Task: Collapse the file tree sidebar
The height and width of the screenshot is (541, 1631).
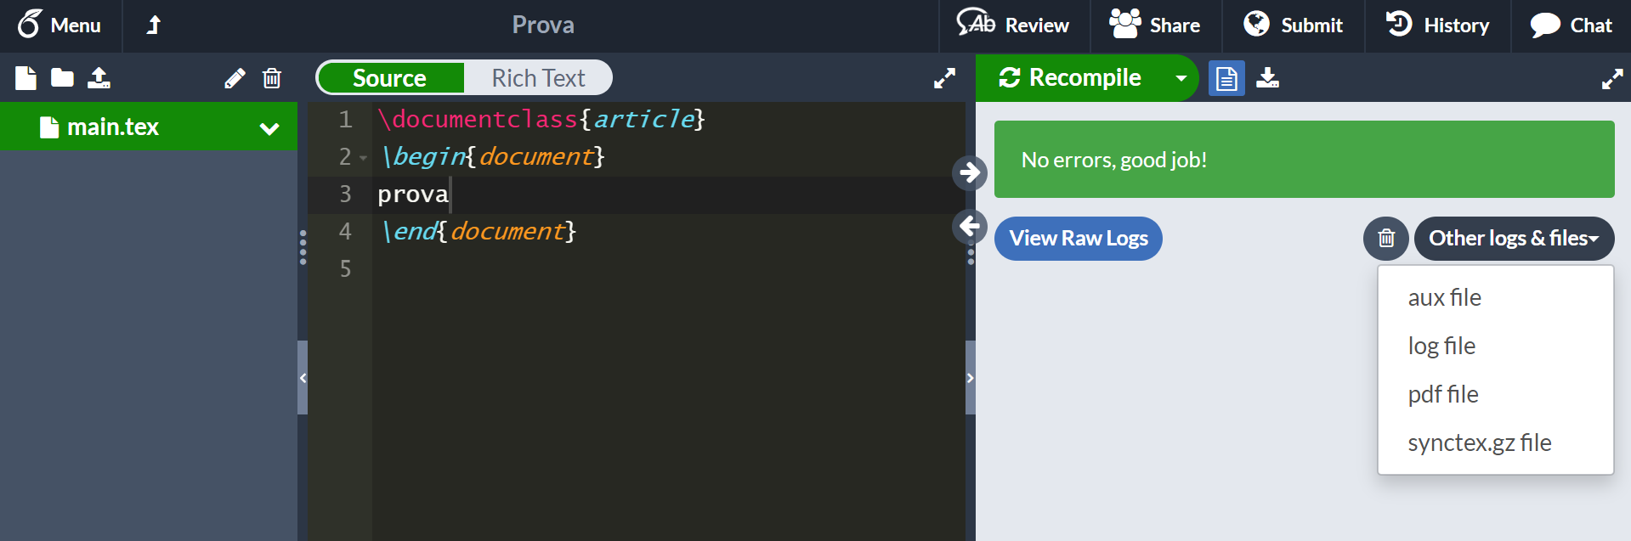Action: (x=303, y=378)
